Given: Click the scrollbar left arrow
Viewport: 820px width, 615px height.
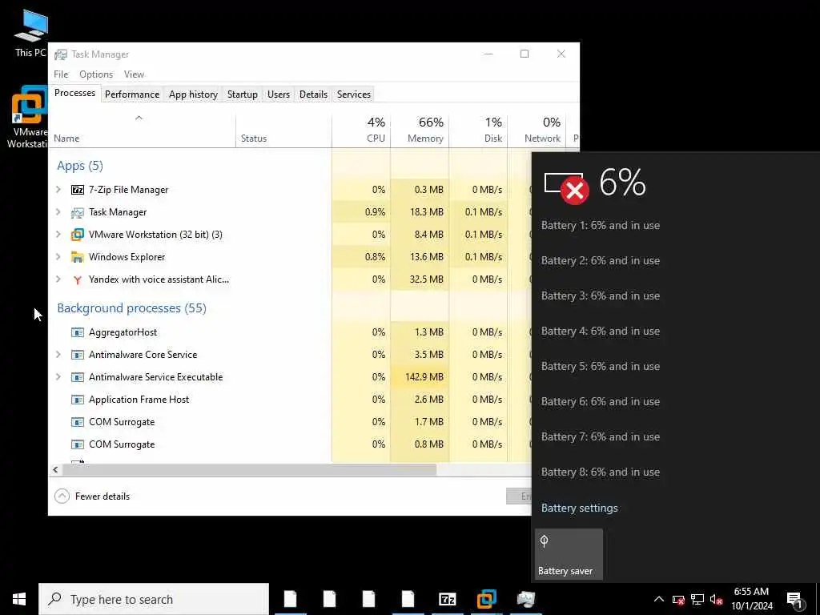Looking at the screenshot, I should [x=55, y=469].
